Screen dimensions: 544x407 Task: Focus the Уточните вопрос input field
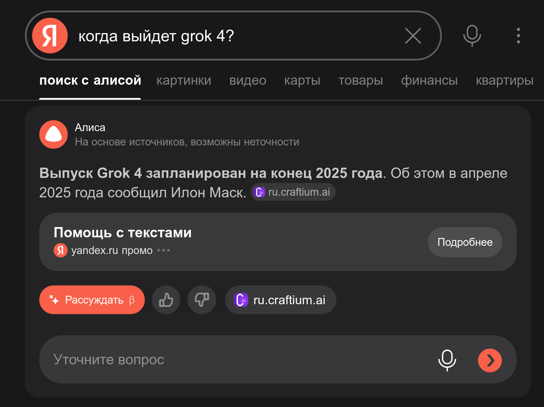pyautogui.click(x=232, y=360)
